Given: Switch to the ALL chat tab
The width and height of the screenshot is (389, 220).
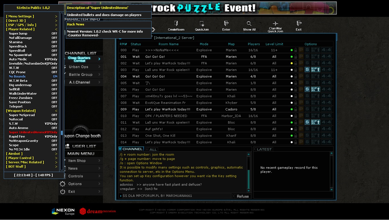Looking at the screenshot, I should pos(152,149).
